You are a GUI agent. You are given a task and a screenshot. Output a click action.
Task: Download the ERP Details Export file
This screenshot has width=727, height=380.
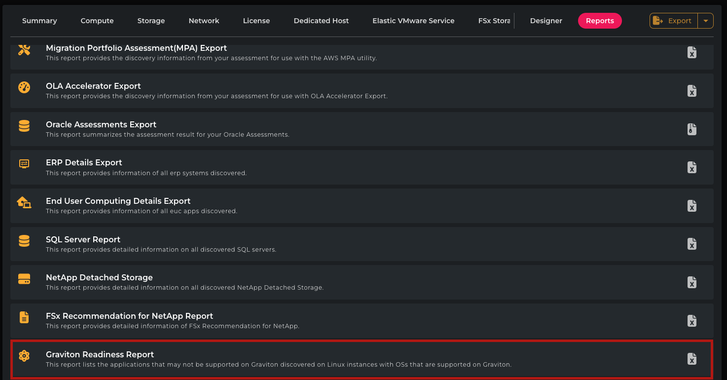[x=692, y=167]
